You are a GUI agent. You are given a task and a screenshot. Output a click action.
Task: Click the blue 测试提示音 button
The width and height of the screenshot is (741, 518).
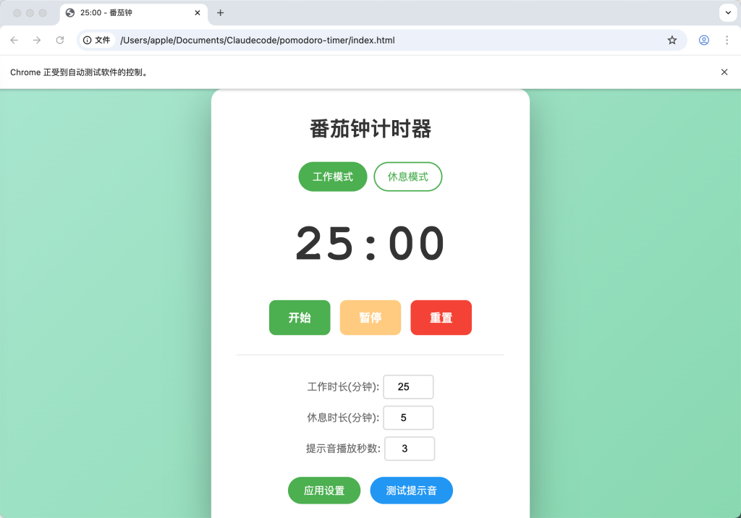(x=411, y=491)
